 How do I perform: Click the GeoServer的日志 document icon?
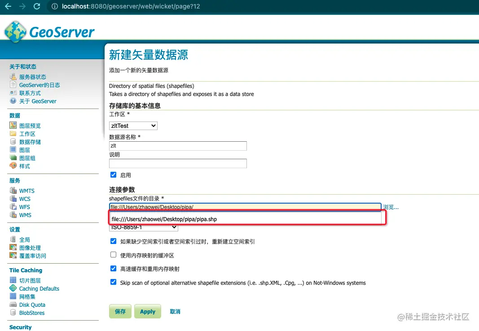13,84
